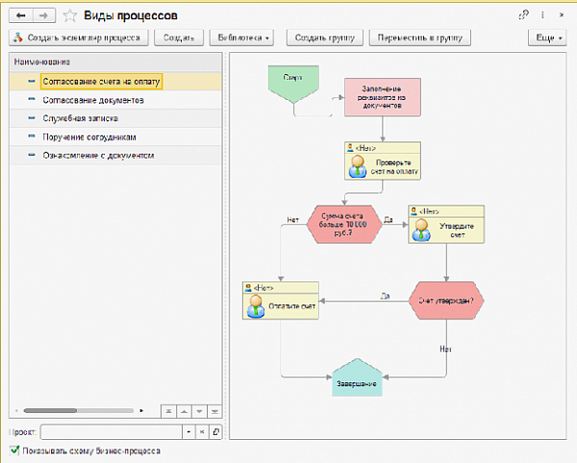Jump to the last list item button
577x463 pixels.
[x=214, y=411]
